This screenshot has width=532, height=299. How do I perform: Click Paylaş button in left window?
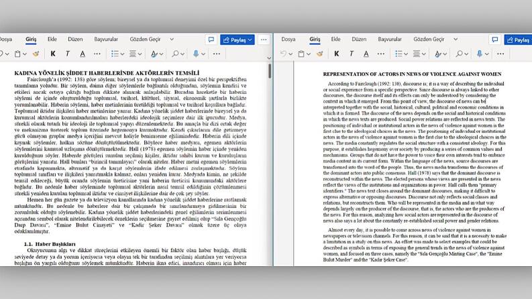pyautogui.click(x=237, y=40)
